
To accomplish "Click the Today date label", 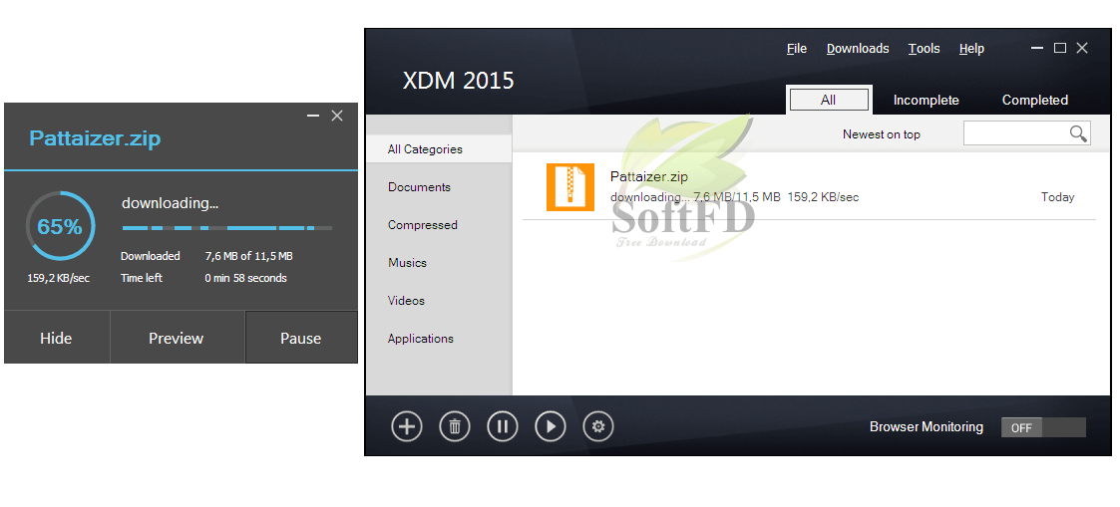I will [x=1058, y=197].
